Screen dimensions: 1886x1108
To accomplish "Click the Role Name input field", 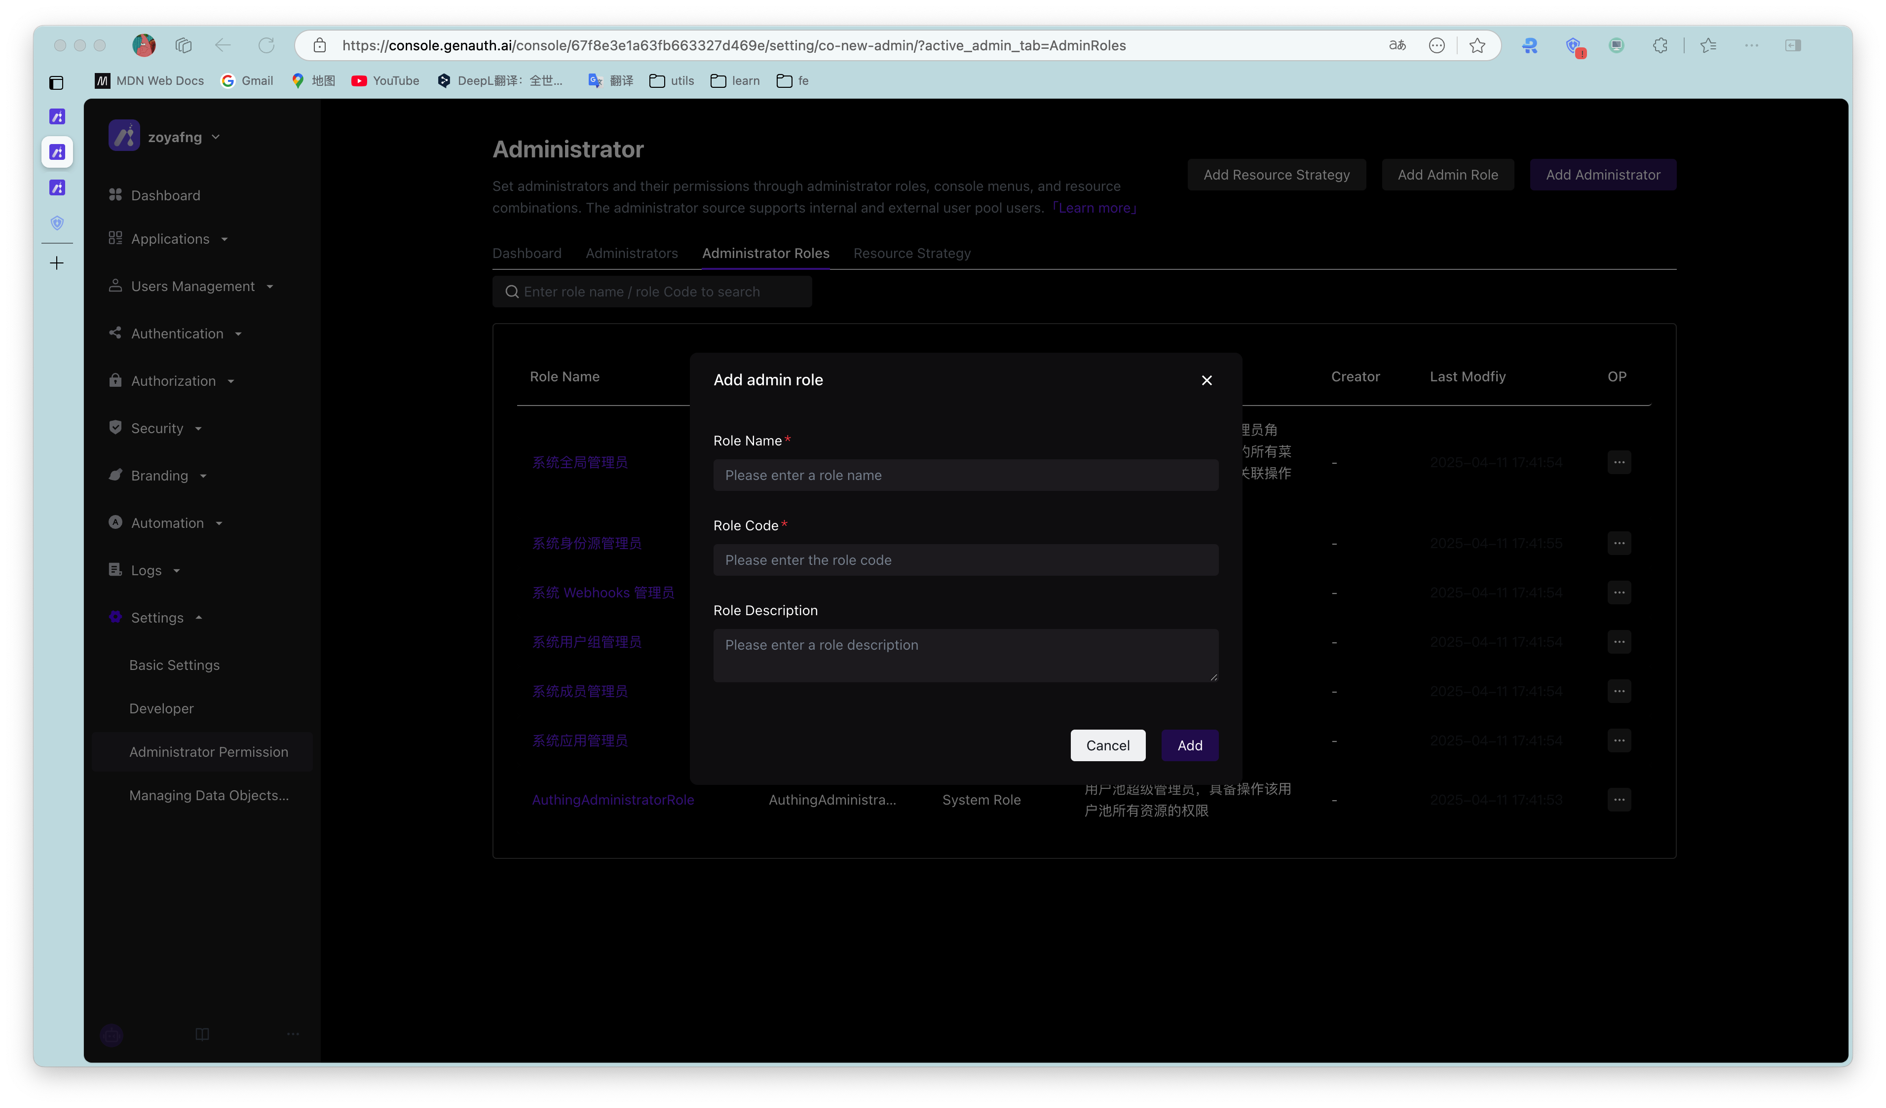I will (x=965, y=475).
